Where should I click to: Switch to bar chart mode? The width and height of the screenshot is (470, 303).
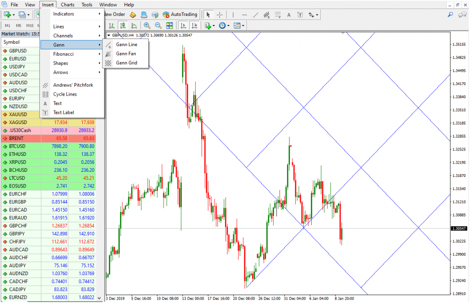point(112,26)
